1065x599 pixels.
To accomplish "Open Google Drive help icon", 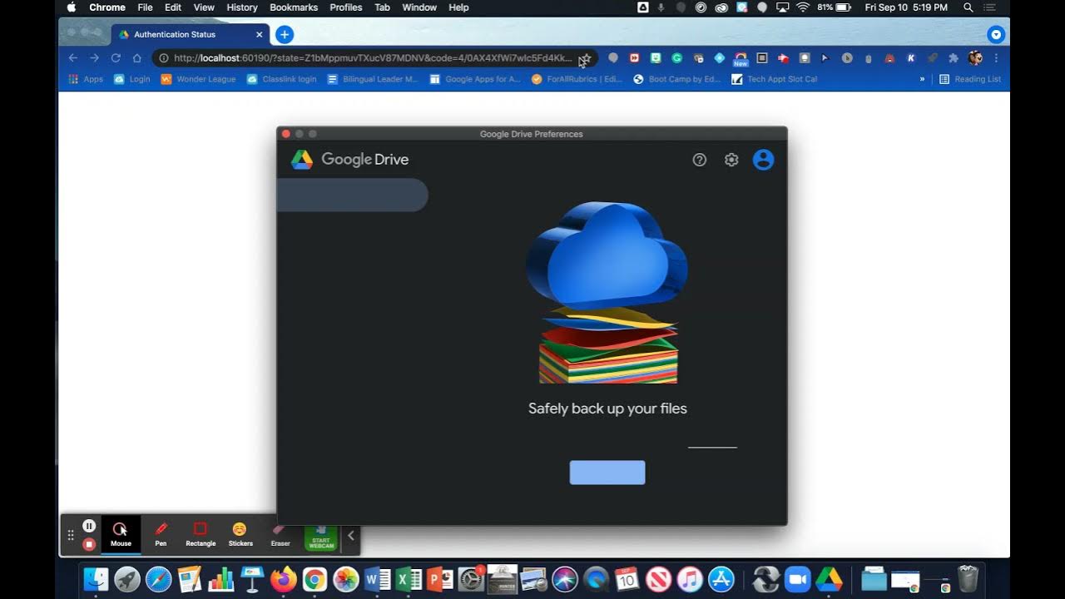I will (x=700, y=160).
